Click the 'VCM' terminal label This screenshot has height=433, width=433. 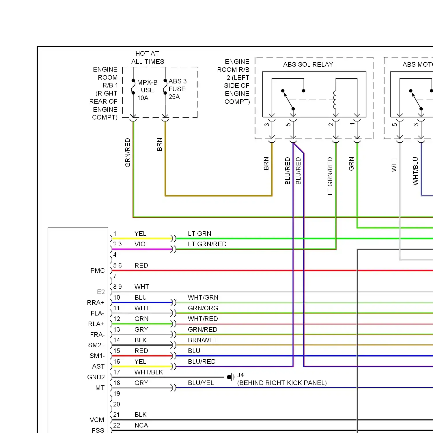[x=97, y=420]
